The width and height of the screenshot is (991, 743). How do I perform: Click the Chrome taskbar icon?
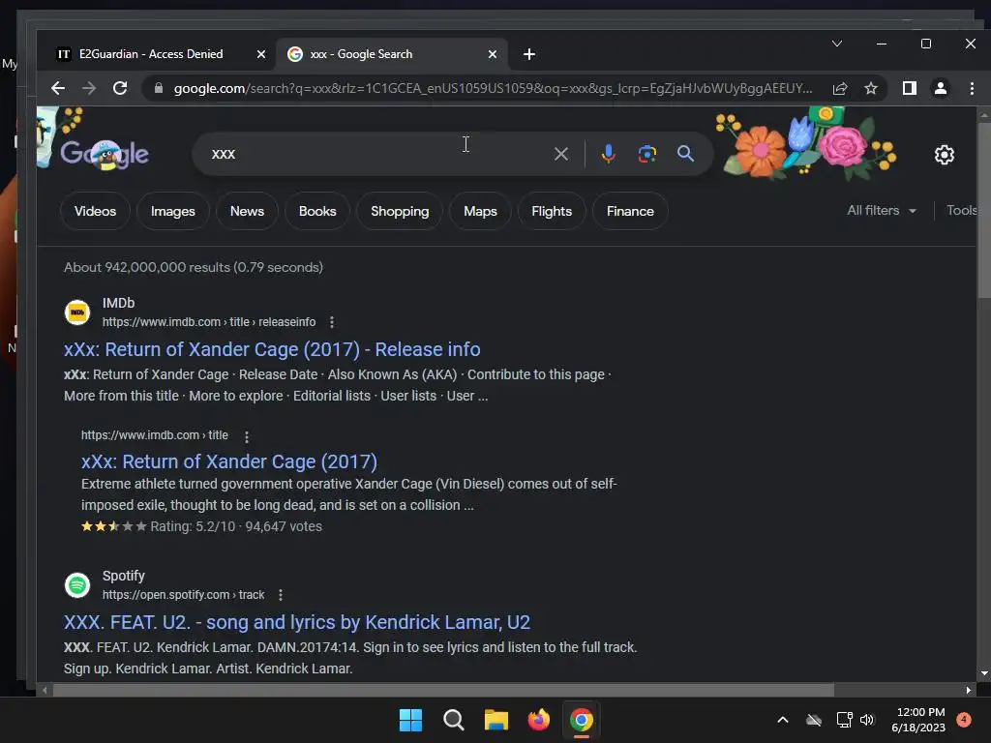[582, 720]
